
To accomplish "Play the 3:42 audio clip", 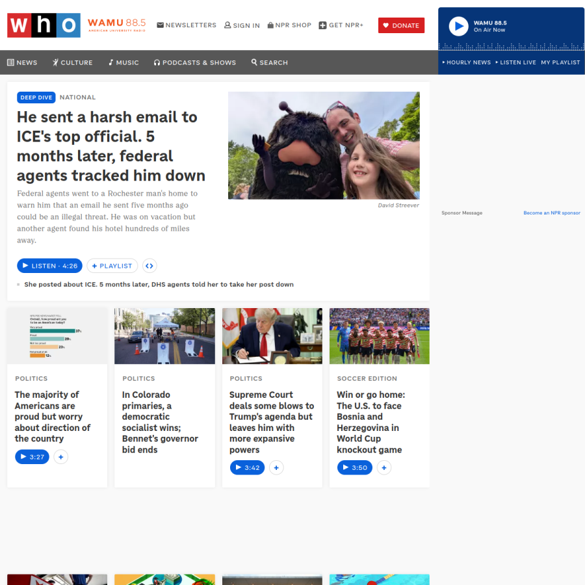I will (247, 467).
